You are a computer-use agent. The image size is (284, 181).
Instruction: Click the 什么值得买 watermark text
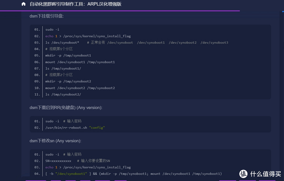pos(266,174)
